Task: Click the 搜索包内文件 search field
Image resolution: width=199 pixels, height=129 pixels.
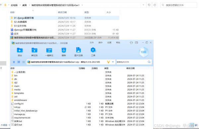Action: 132,62
